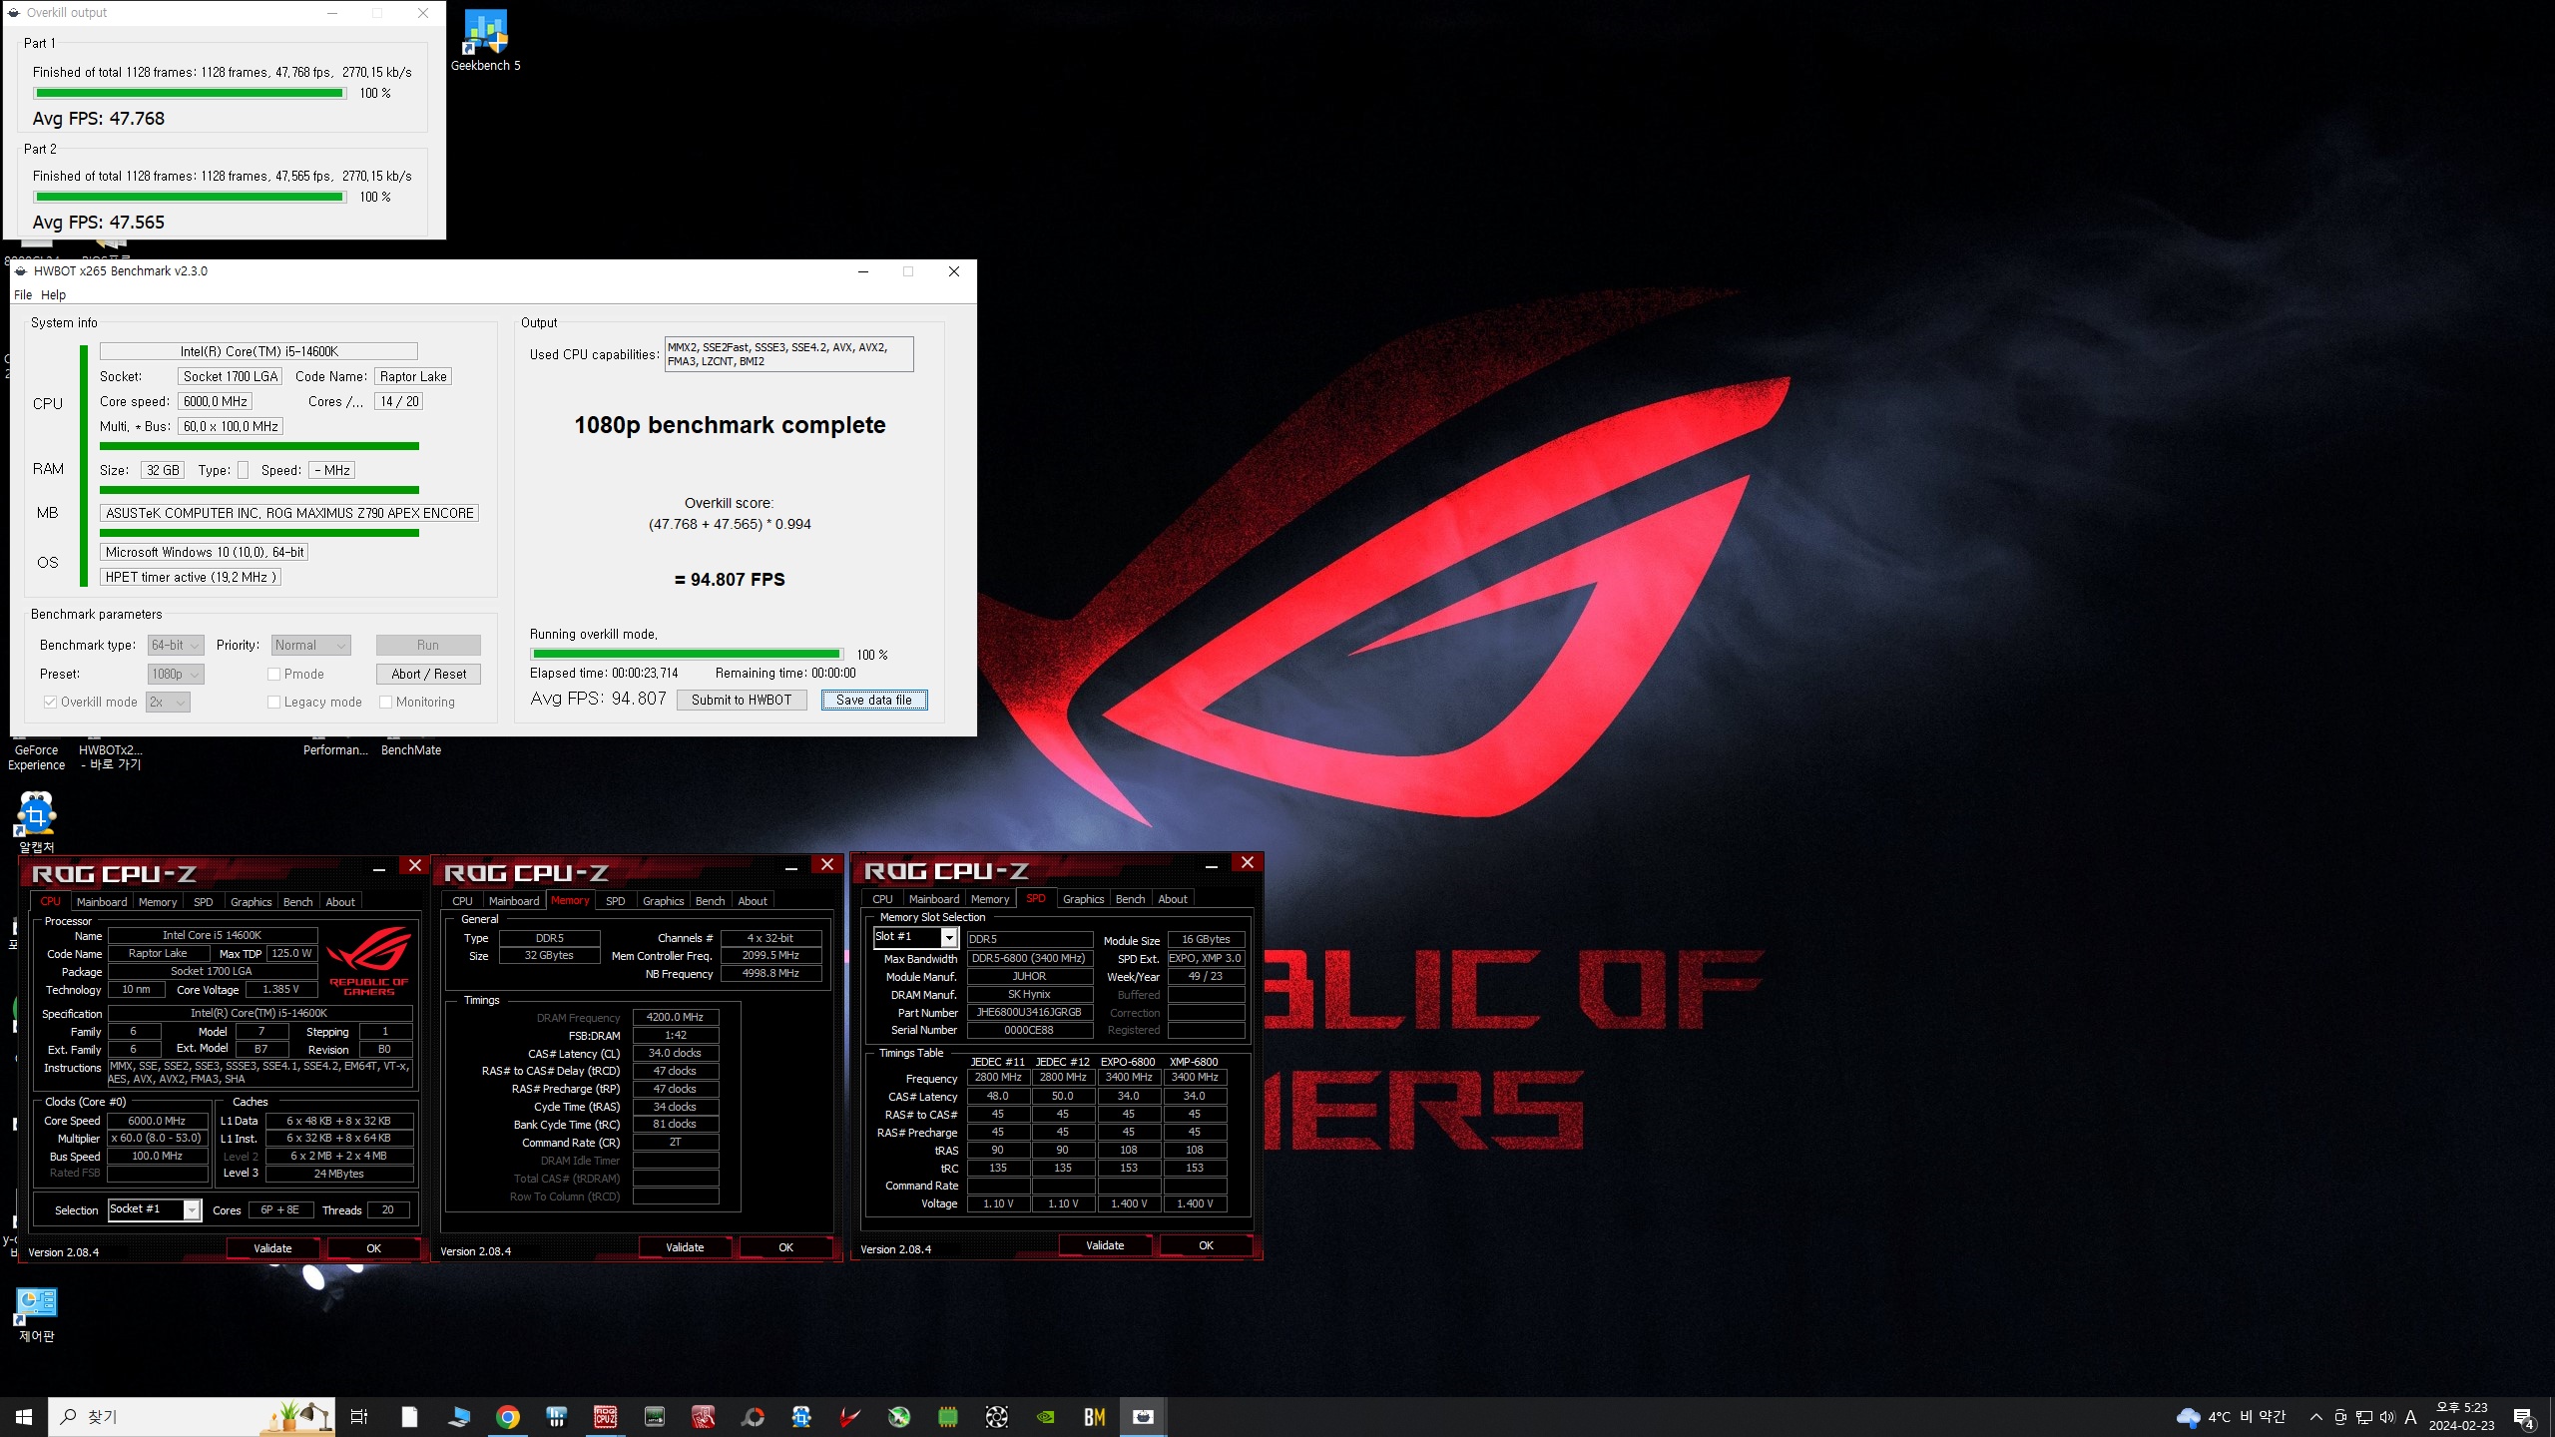Open the Preset 1080p dropdown
Screen dimensions: 2555x1437
[x=176, y=675]
